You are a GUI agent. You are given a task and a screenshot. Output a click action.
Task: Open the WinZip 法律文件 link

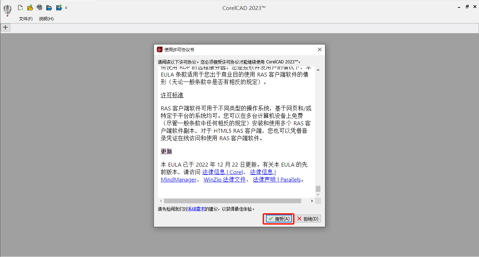[x=225, y=180]
